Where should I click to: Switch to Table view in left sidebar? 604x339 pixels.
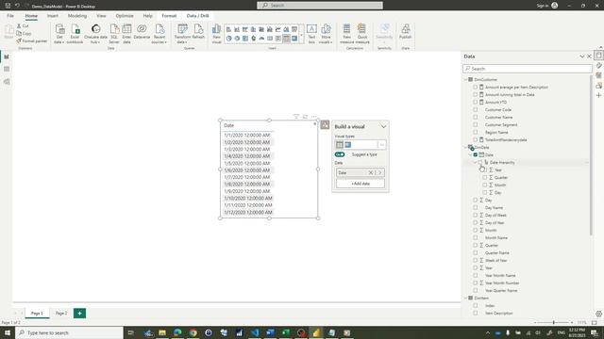tap(7, 69)
